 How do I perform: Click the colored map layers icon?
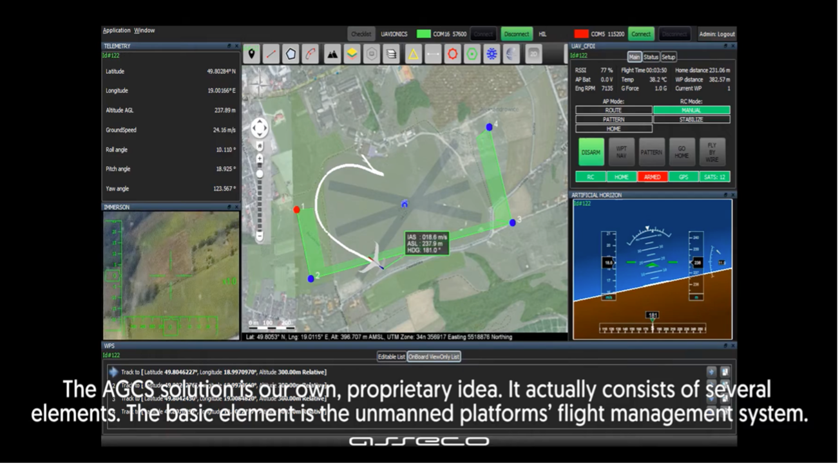coord(352,54)
